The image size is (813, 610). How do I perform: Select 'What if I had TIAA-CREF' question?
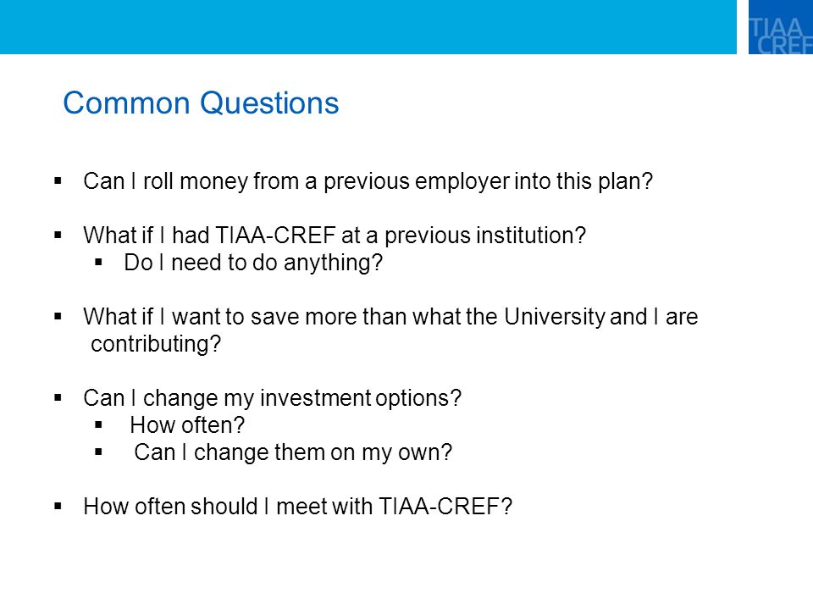[335, 236]
